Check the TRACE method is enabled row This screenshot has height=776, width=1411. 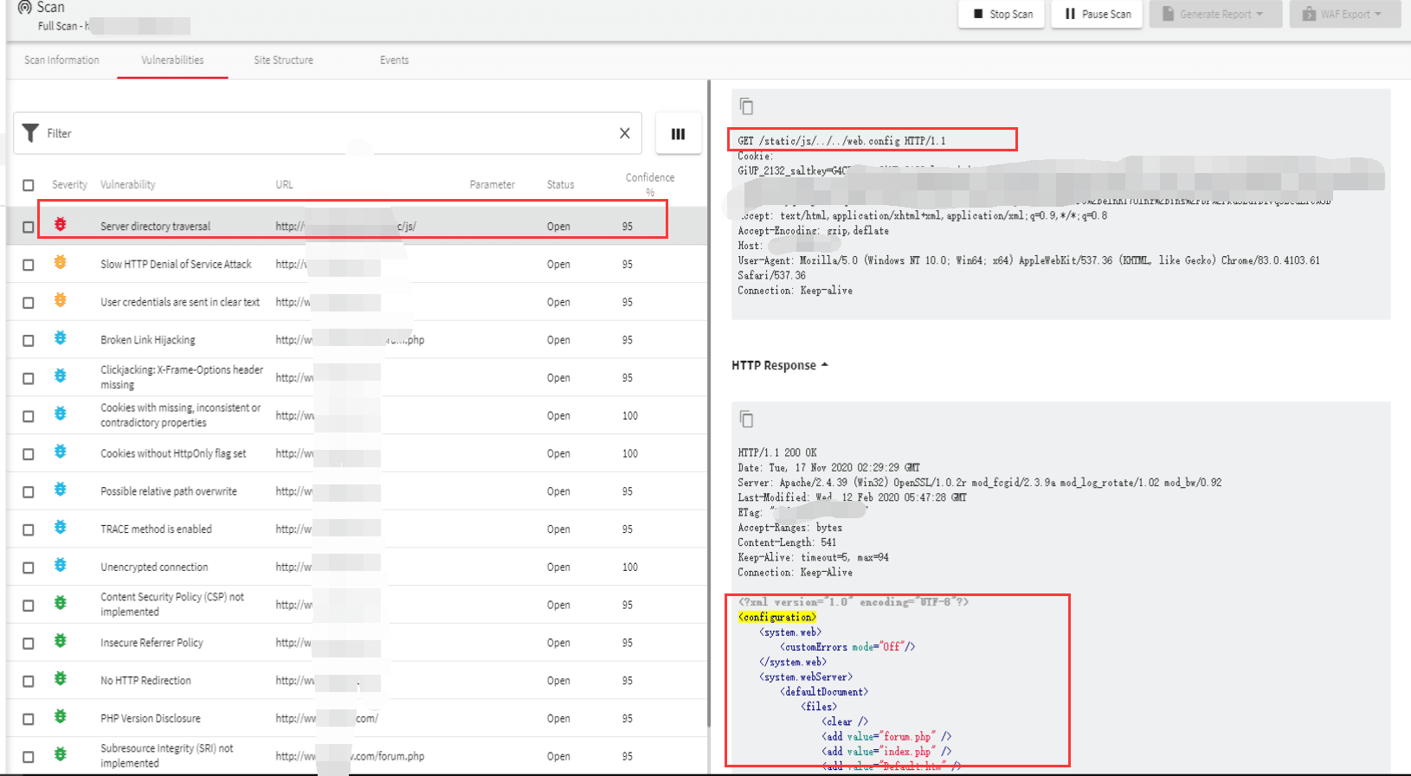point(29,529)
